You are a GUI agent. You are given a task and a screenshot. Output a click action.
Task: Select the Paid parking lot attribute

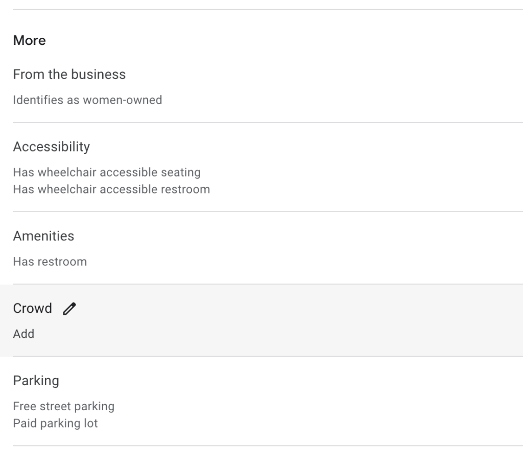tap(55, 423)
